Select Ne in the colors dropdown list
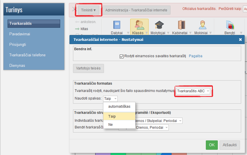Image resolution: width=247 pixels, height=155 pixels. (111, 124)
